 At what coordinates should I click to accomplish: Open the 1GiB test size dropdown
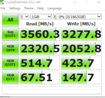coord(41,17)
